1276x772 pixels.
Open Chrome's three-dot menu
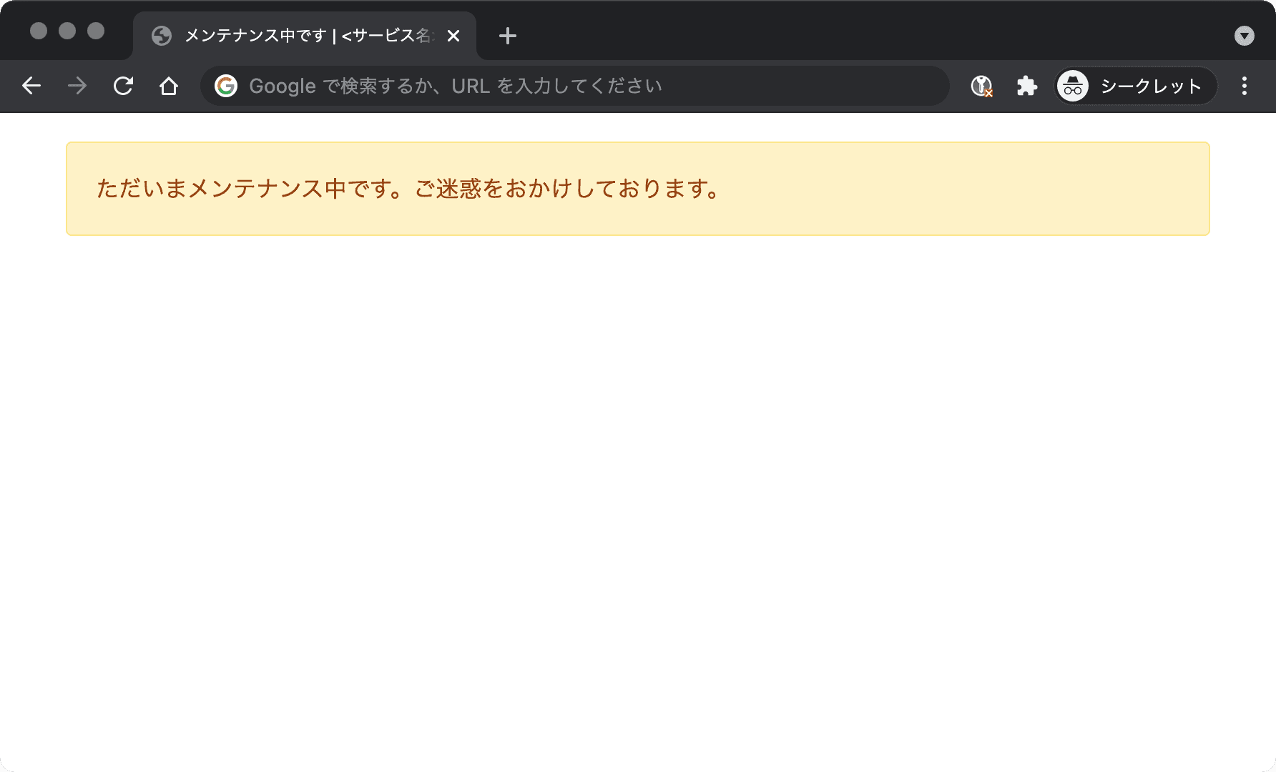point(1245,86)
